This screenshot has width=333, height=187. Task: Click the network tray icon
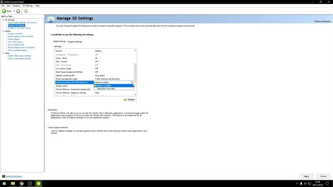pyautogui.click(x=310, y=183)
